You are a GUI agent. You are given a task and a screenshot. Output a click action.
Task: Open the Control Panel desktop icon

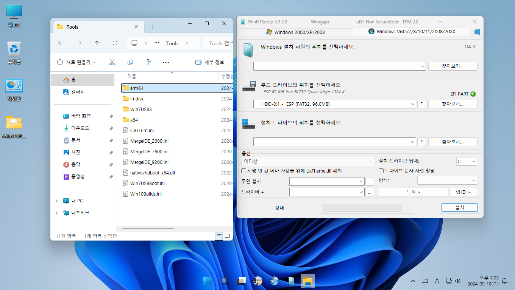coord(14,90)
